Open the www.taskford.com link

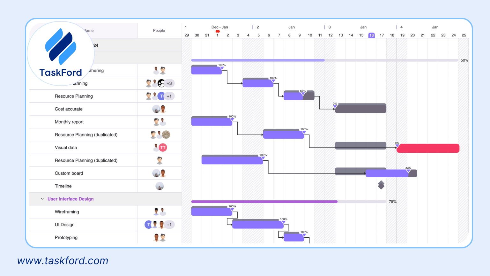(63, 261)
